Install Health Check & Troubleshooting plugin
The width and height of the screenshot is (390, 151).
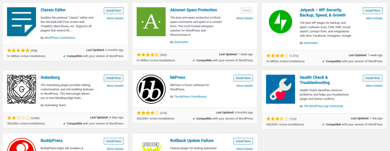[x=372, y=78]
